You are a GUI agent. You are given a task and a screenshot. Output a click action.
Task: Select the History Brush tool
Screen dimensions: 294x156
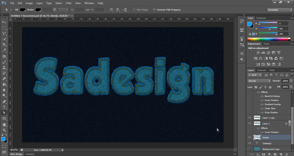click(4, 73)
